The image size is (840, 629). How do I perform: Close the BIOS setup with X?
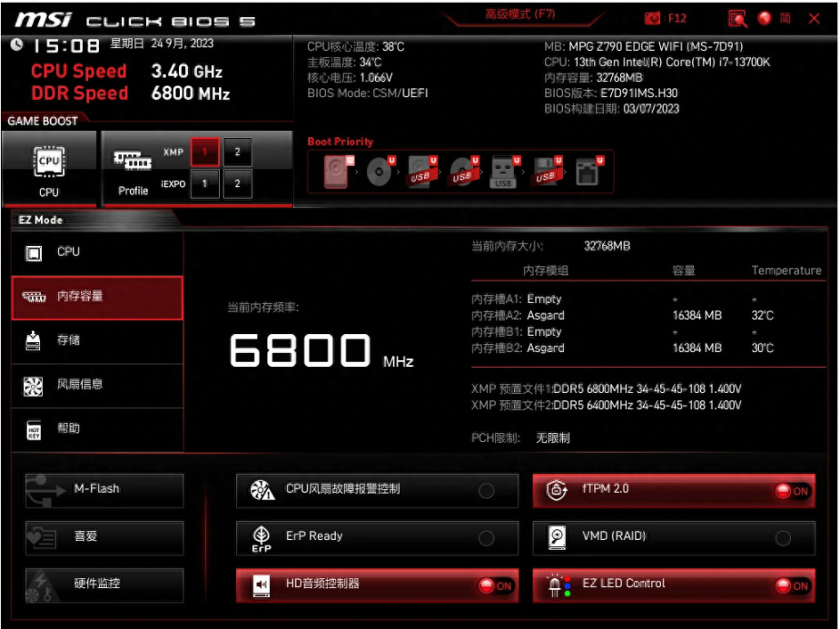(815, 19)
